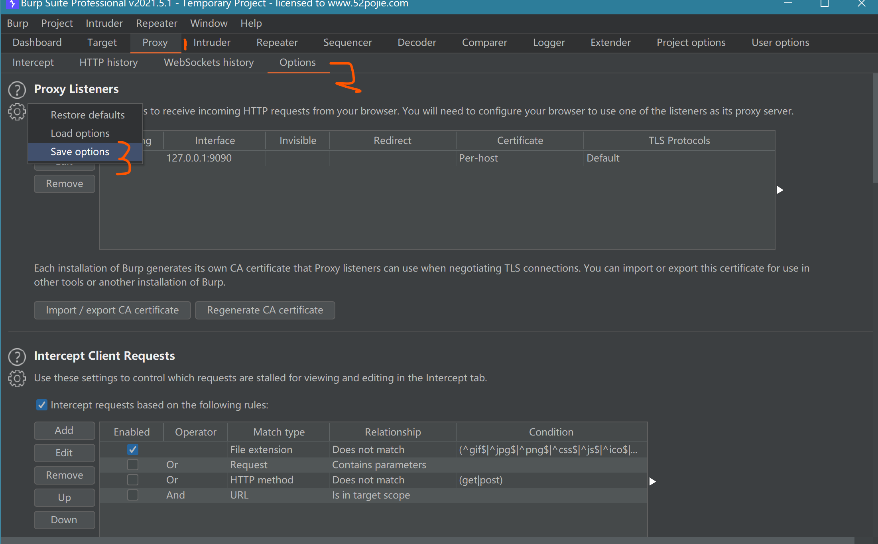The width and height of the screenshot is (878, 544).
Task: Click the Up button to move rule
Action: coord(65,498)
